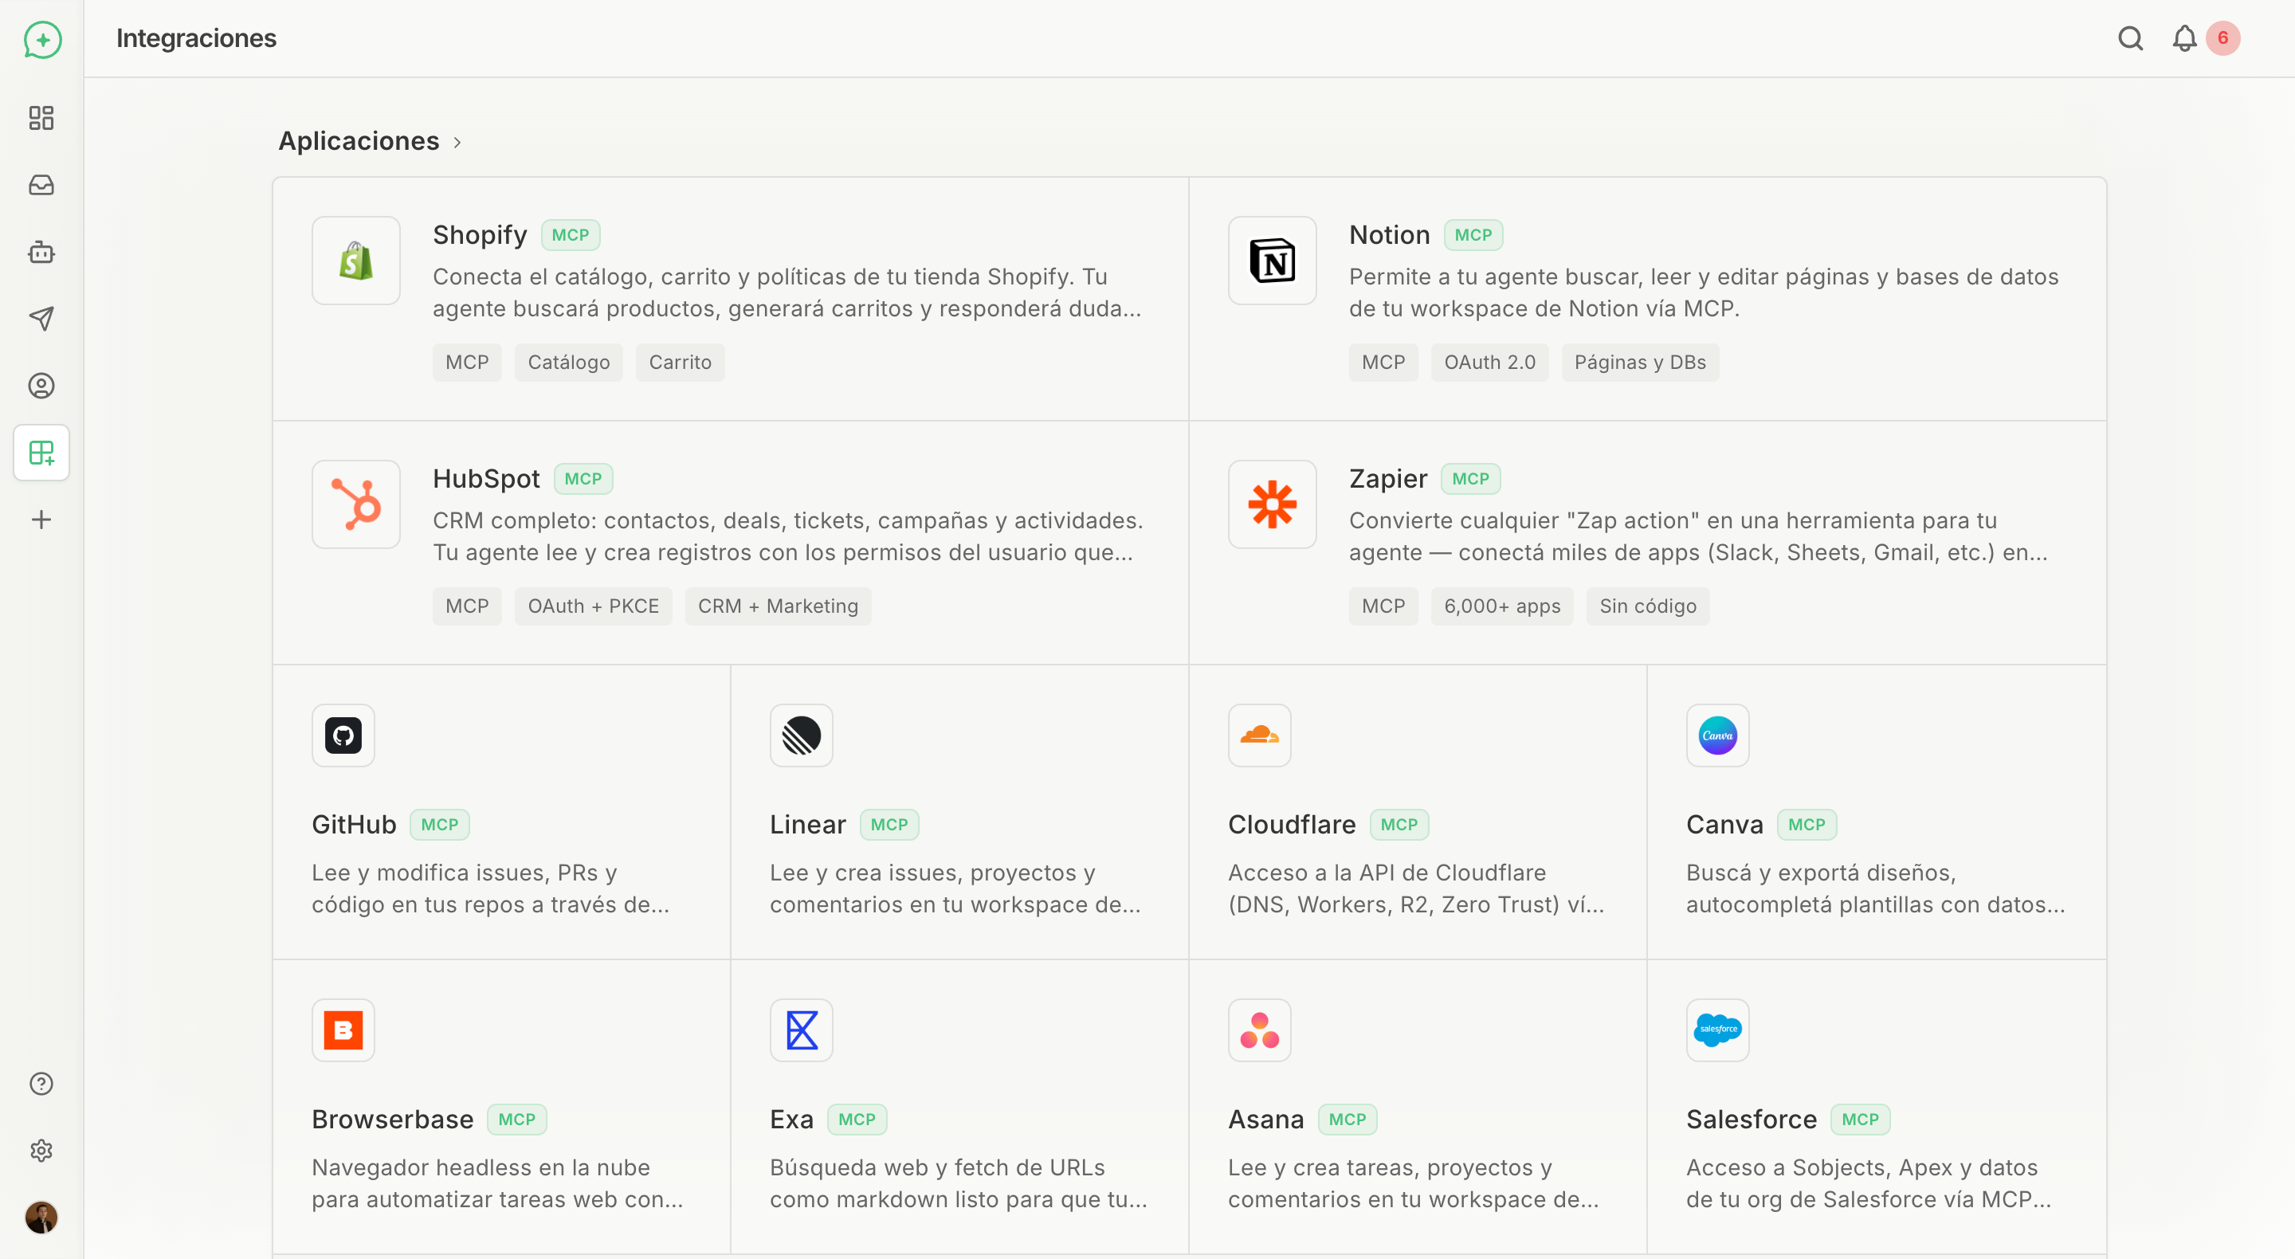Click the Cloudflare cloud logo
The height and width of the screenshot is (1259, 2295).
pyautogui.click(x=1259, y=735)
